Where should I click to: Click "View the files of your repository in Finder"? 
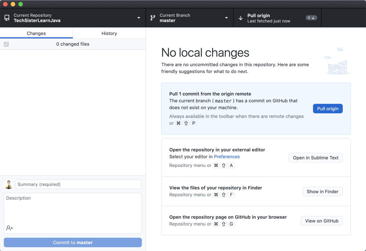point(216,188)
